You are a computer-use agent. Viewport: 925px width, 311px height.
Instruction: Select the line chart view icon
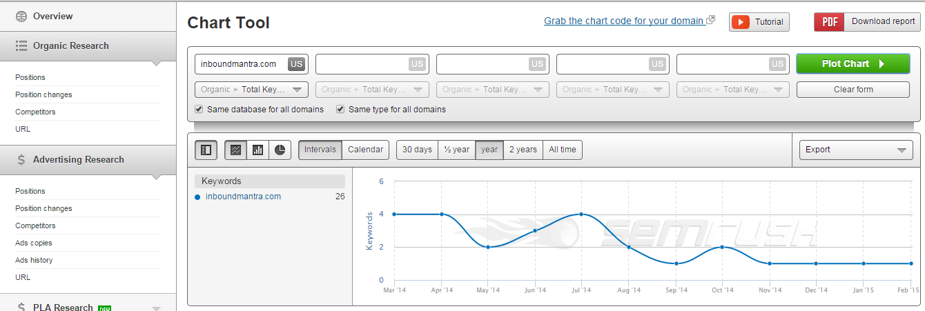point(235,150)
